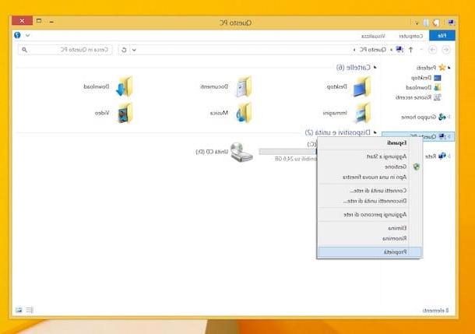Choose Proprietà in the context menu
475x334 pixels.
(370, 252)
